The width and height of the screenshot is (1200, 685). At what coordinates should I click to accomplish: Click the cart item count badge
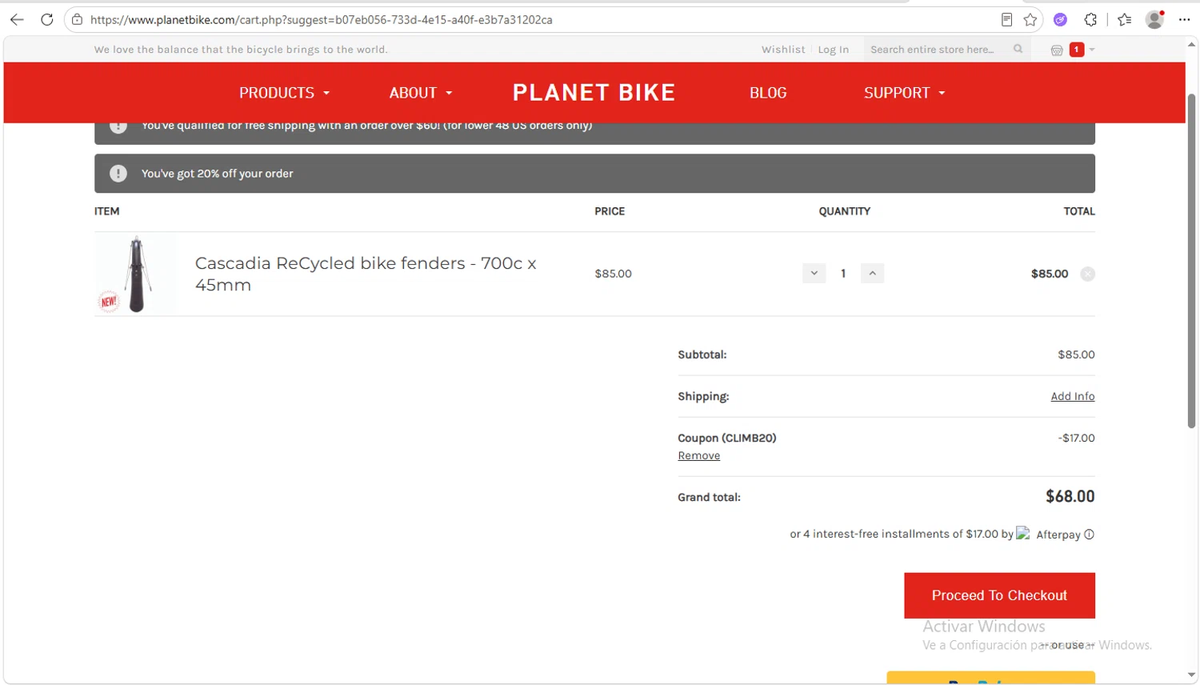1077,50
